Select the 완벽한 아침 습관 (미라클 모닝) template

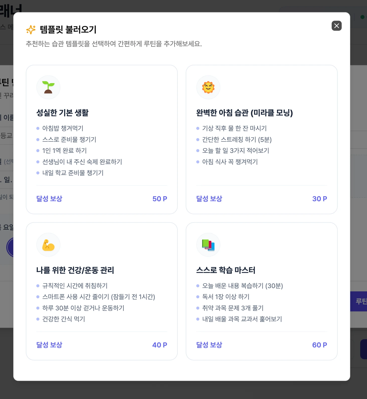(244, 113)
